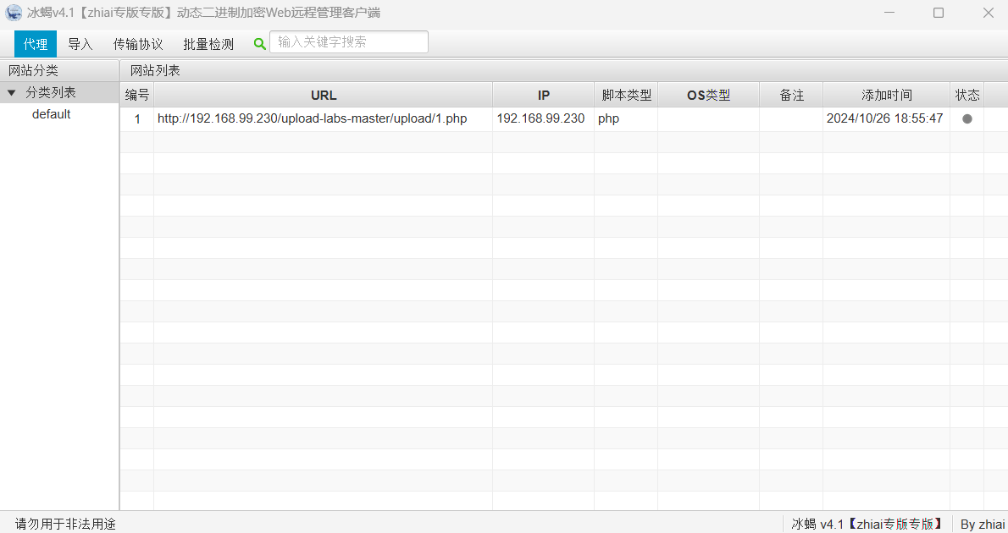The width and height of the screenshot is (1008, 533).
Task: Click the 冰蝎 v4.1 version label in status bar
Action: (866, 524)
